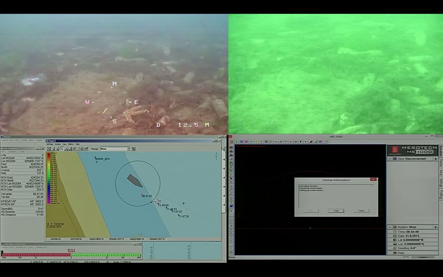Open the Settings menu in Map window
Image resolution: width=443 pixels, height=277 pixels.
click(50, 144)
